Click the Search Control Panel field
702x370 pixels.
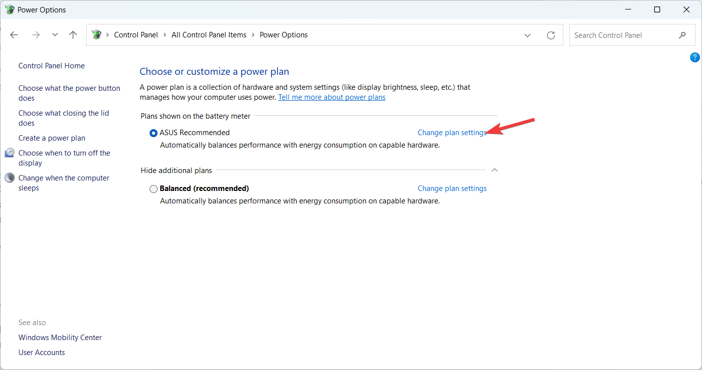click(x=632, y=35)
